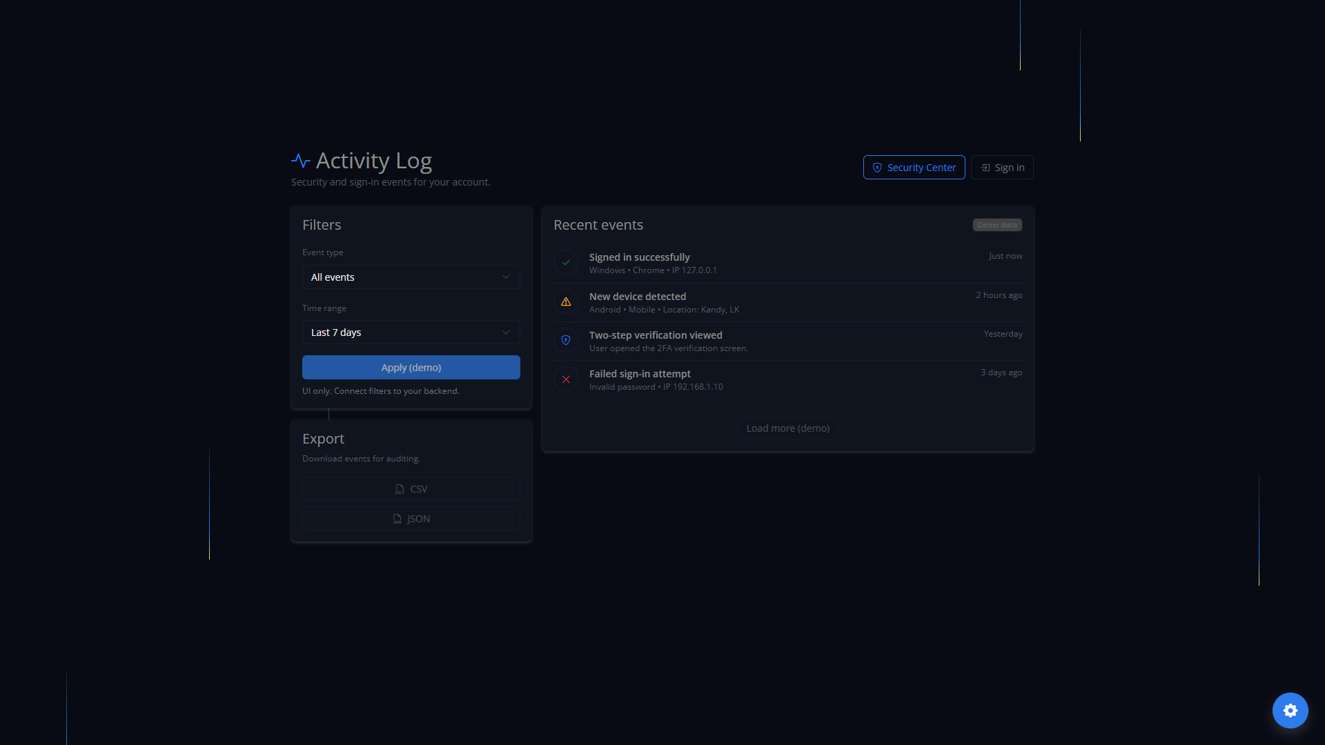Click the shield icon in the Security Center button
The image size is (1325, 745).
pyautogui.click(x=877, y=168)
